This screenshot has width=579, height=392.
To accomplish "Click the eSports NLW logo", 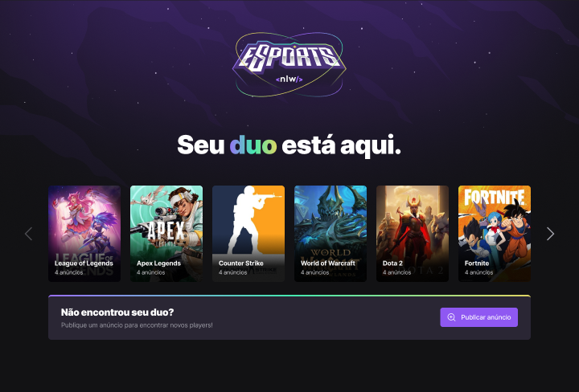I will (289, 64).
